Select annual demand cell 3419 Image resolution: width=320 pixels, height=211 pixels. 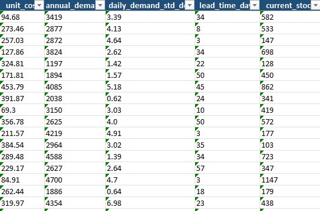[75, 17]
